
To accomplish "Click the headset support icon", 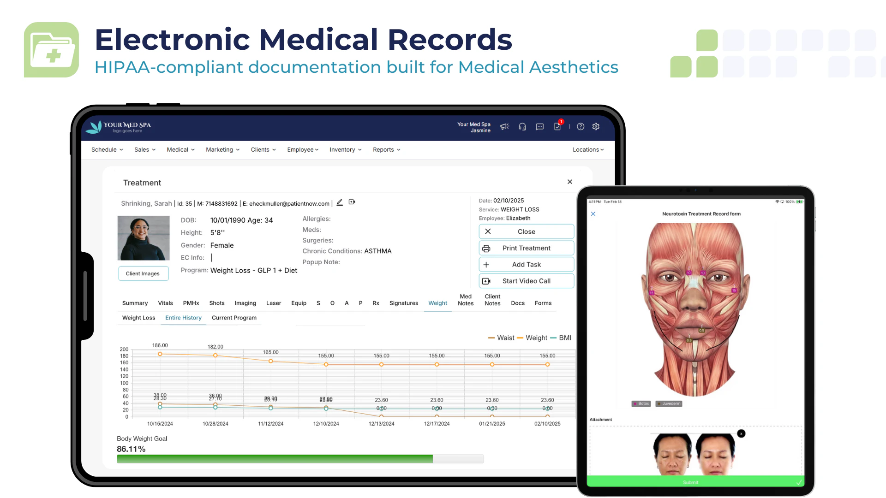I will coord(522,126).
